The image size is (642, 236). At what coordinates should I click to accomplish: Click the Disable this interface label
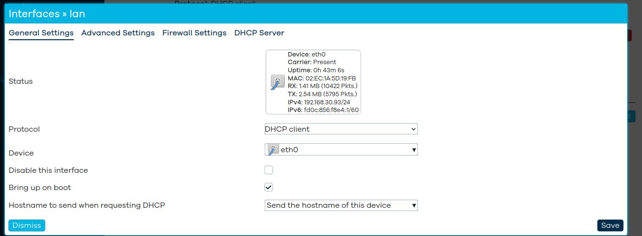48,170
